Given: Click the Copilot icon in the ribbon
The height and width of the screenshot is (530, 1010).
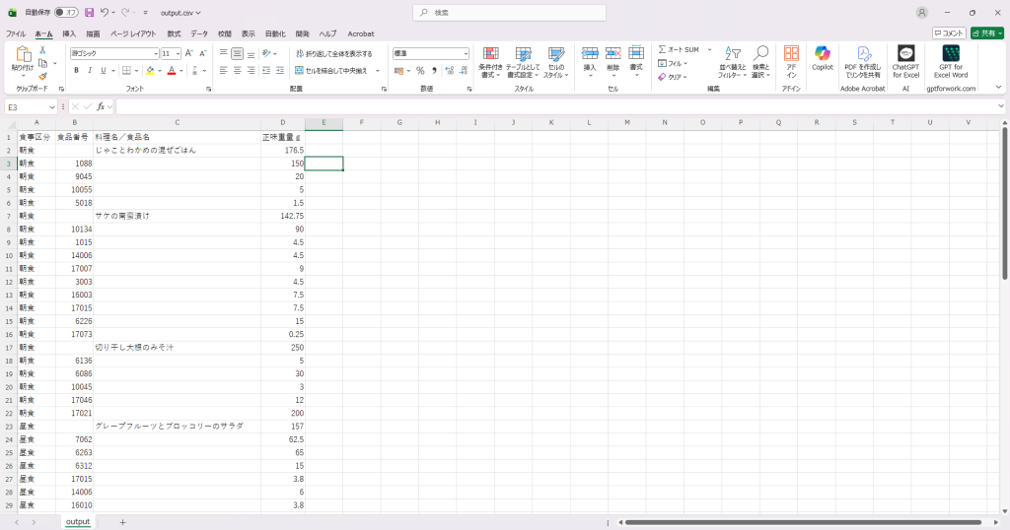Looking at the screenshot, I should (822, 58).
